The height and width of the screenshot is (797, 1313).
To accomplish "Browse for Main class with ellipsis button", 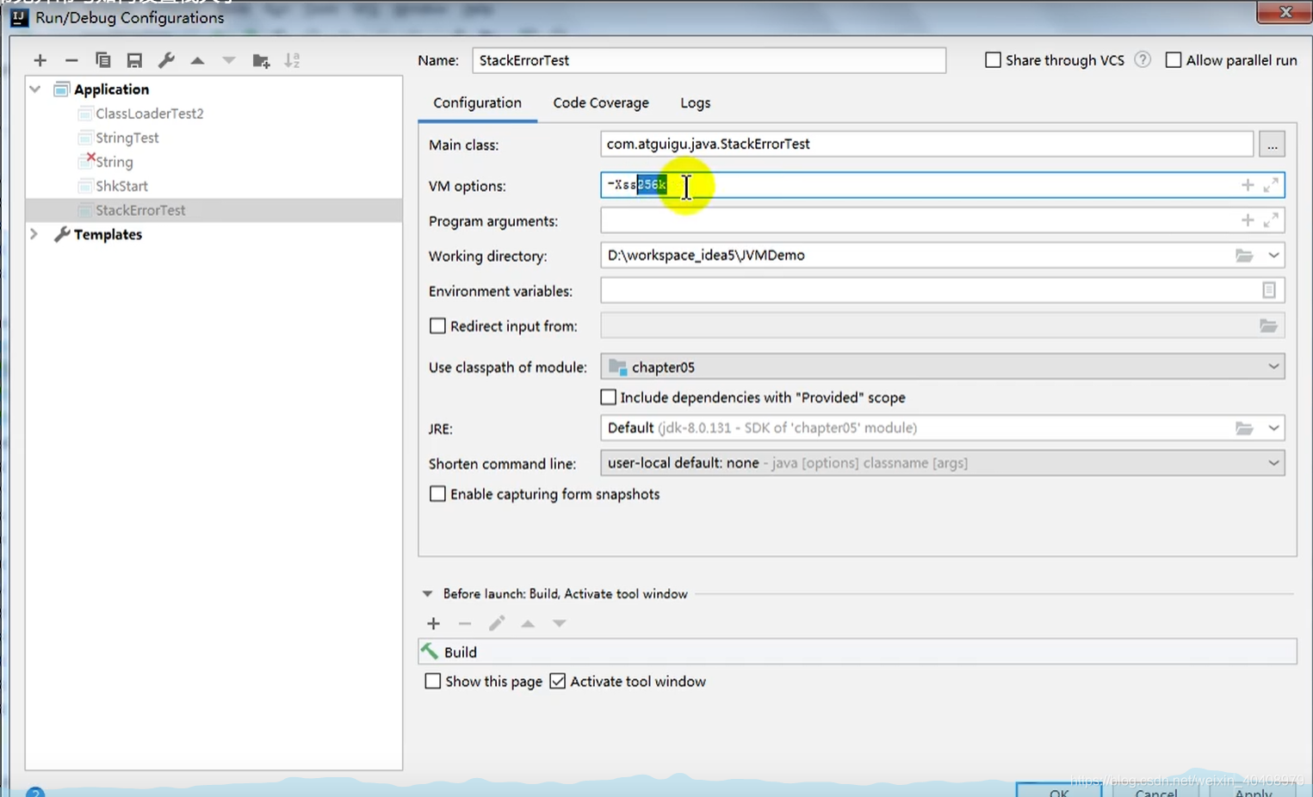I will click(1272, 145).
